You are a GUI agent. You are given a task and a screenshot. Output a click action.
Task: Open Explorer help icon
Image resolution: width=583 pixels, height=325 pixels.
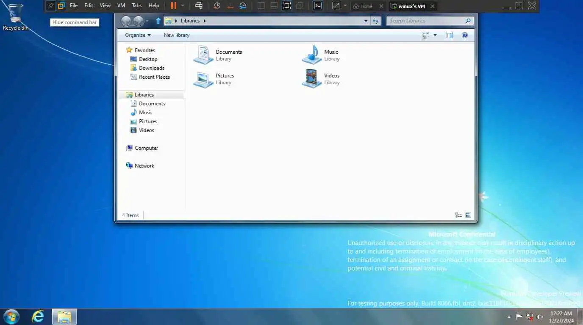tap(465, 35)
